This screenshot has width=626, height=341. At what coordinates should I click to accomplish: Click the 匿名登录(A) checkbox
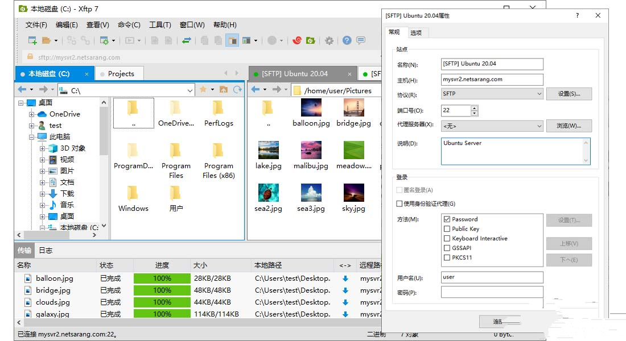click(400, 190)
